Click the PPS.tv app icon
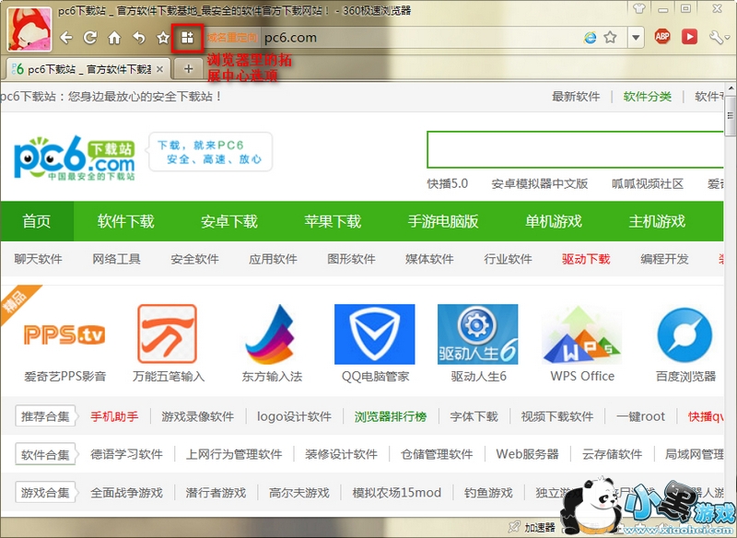 [x=64, y=334]
